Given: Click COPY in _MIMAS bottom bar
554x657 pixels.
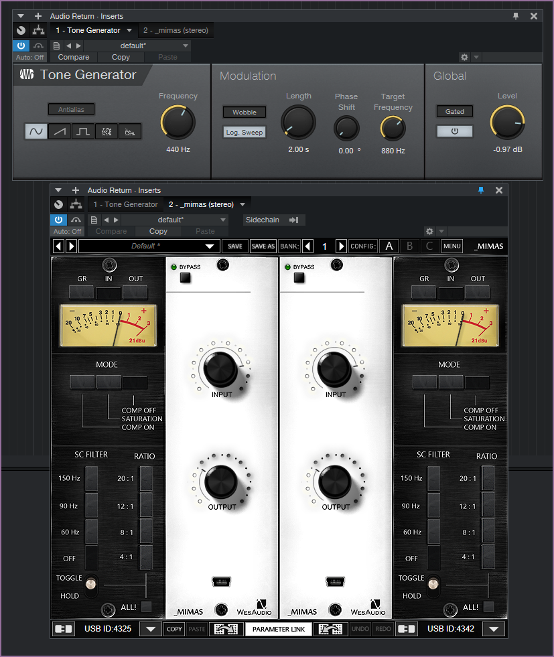Looking at the screenshot, I should [174, 629].
